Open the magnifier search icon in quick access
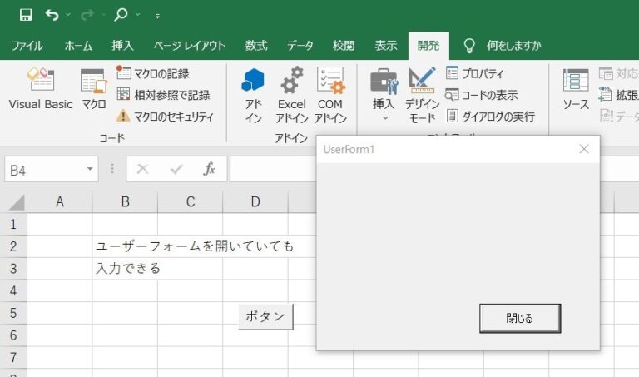Image resolution: width=639 pixels, height=377 pixels. (x=121, y=15)
